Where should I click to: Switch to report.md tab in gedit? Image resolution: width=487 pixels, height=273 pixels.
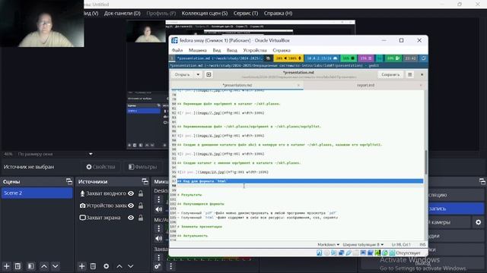(x=365, y=85)
